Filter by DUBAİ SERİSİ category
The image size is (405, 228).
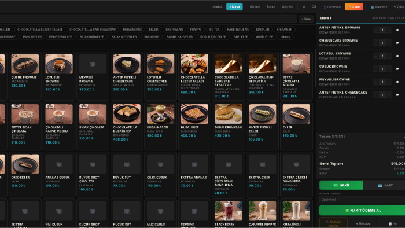132,30
